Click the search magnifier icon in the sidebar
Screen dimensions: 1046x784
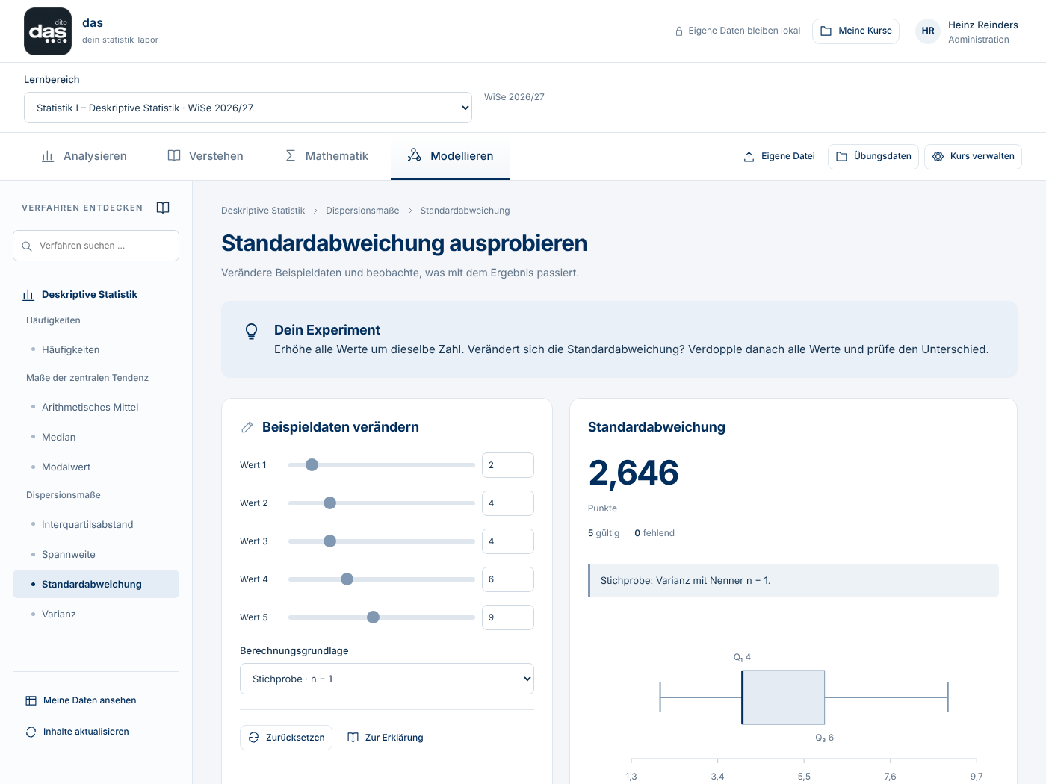click(x=27, y=246)
